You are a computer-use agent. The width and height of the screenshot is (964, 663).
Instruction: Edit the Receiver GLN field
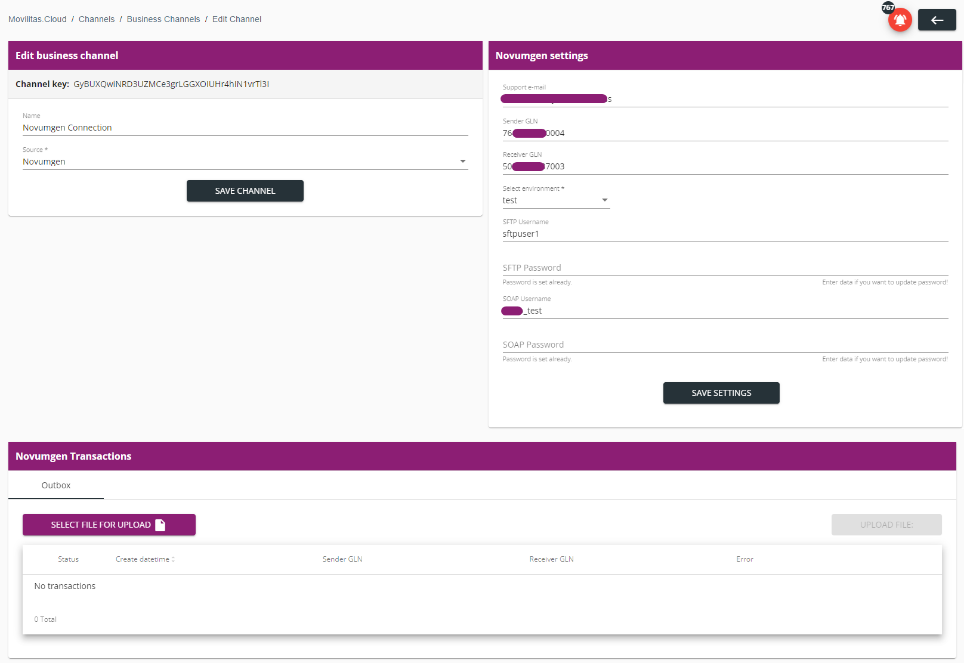coord(725,166)
